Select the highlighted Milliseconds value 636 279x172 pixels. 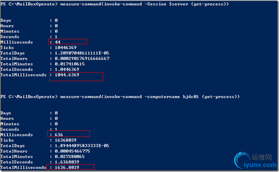[59, 135]
